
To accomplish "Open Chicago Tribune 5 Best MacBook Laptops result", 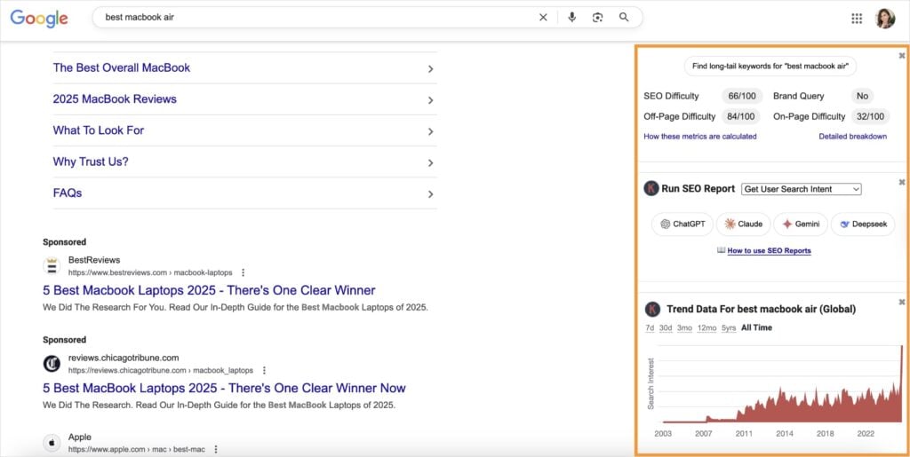I will [x=224, y=388].
